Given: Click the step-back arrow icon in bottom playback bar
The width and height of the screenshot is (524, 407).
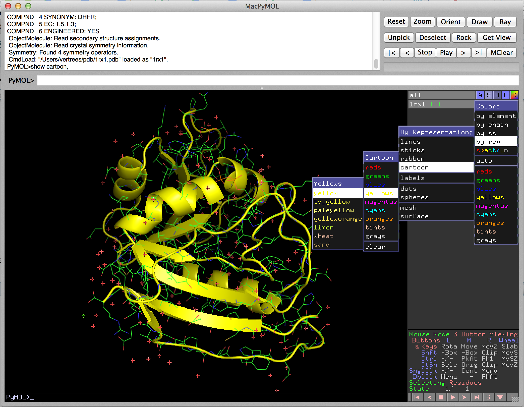Looking at the screenshot, I should tap(429, 397).
